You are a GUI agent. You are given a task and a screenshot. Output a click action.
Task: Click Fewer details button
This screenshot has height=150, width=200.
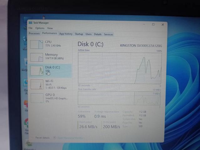pos(42,138)
